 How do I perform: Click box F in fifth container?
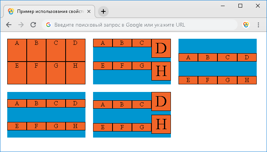[122, 127]
